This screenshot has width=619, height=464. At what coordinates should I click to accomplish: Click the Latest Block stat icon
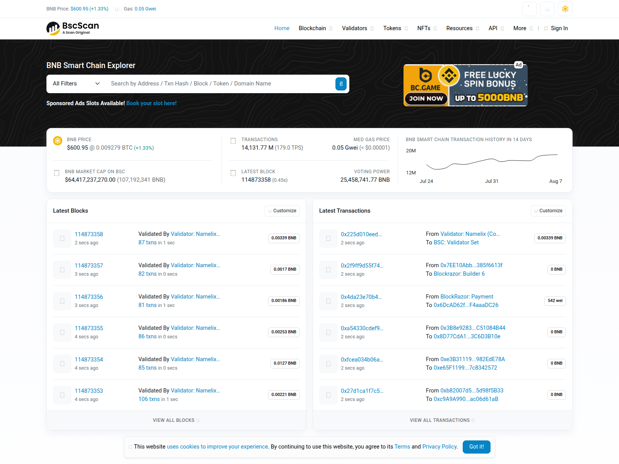click(x=233, y=173)
